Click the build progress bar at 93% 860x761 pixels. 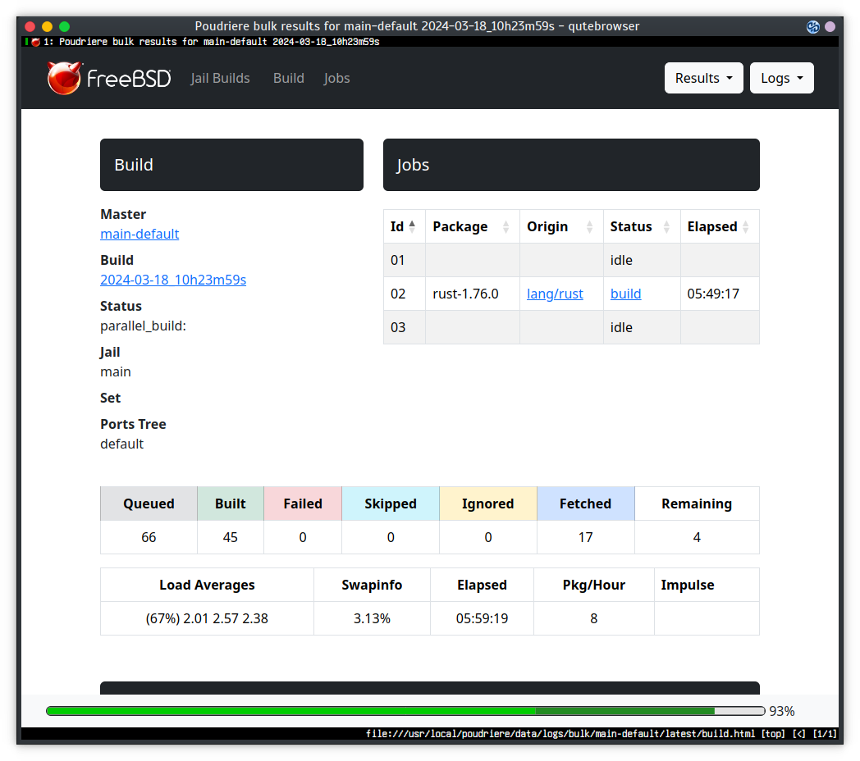tap(405, 711)
